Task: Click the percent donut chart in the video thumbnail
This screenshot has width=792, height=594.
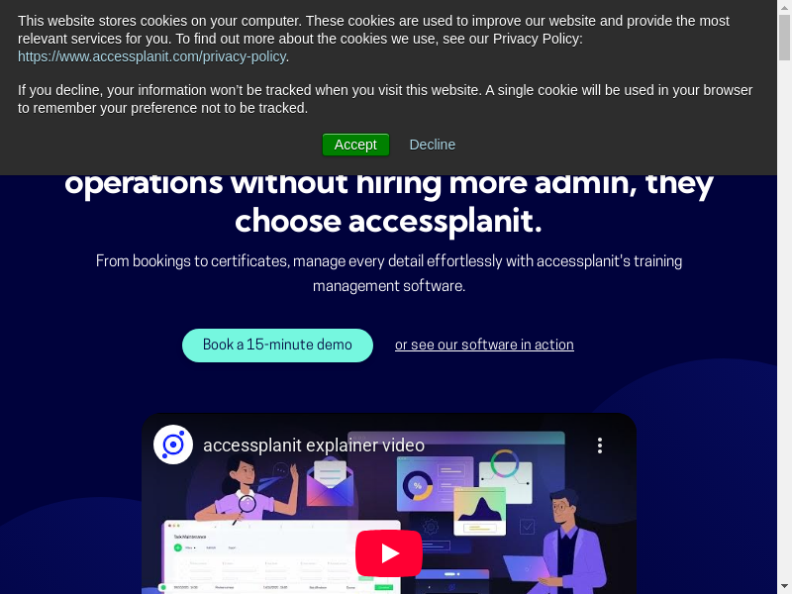Action: point(417,486)
